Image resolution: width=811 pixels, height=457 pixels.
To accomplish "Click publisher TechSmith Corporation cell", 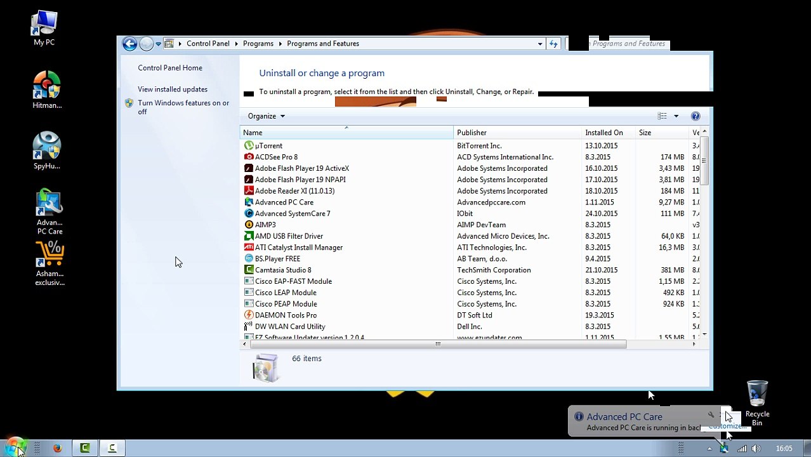I will [x=494, y=270].
